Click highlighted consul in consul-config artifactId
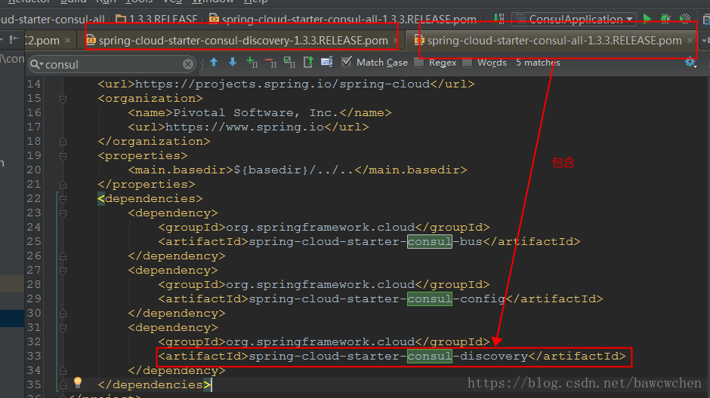This screenshot has height=398, width=710. coord(429,299)
